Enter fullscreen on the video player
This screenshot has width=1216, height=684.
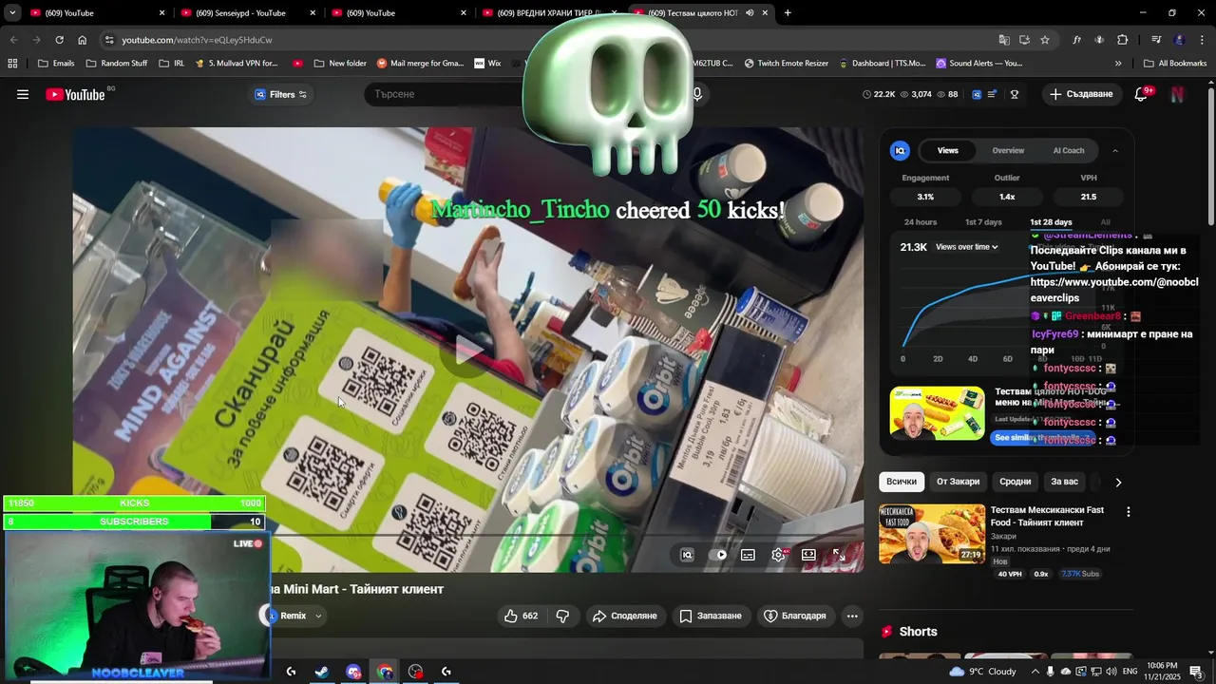[x=840, y=555]
